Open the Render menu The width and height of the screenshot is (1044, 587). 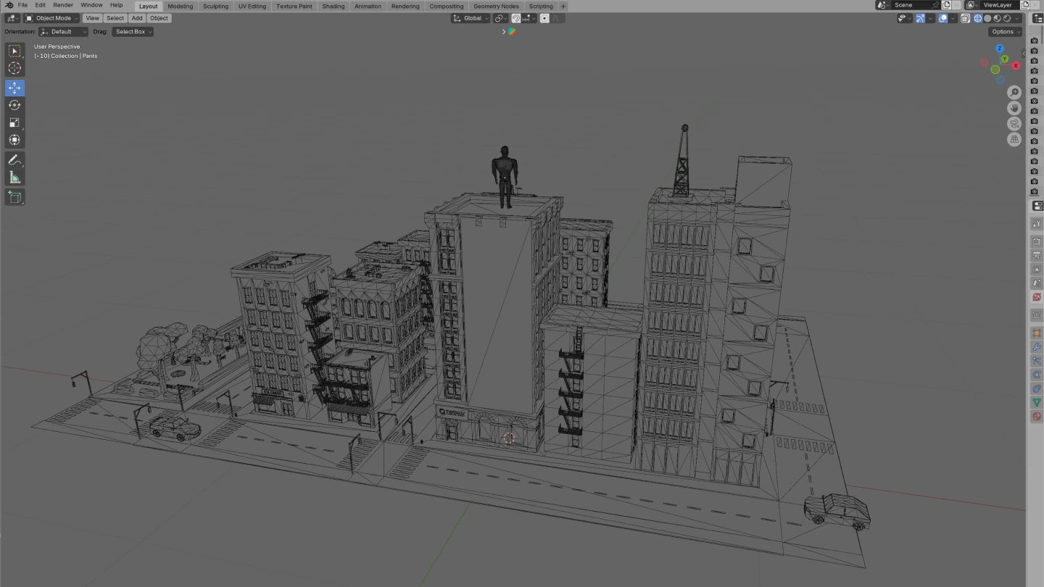(x=63, y=5)
